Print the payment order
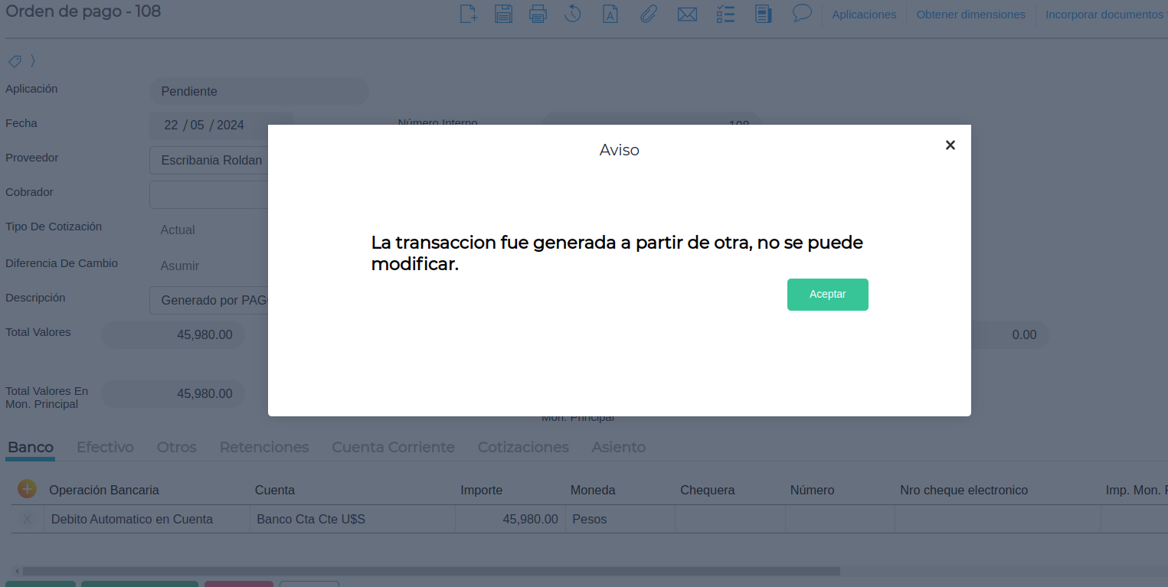 (x=538, y=14)
